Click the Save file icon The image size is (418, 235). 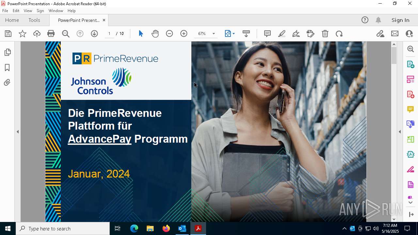coord(8,34)
